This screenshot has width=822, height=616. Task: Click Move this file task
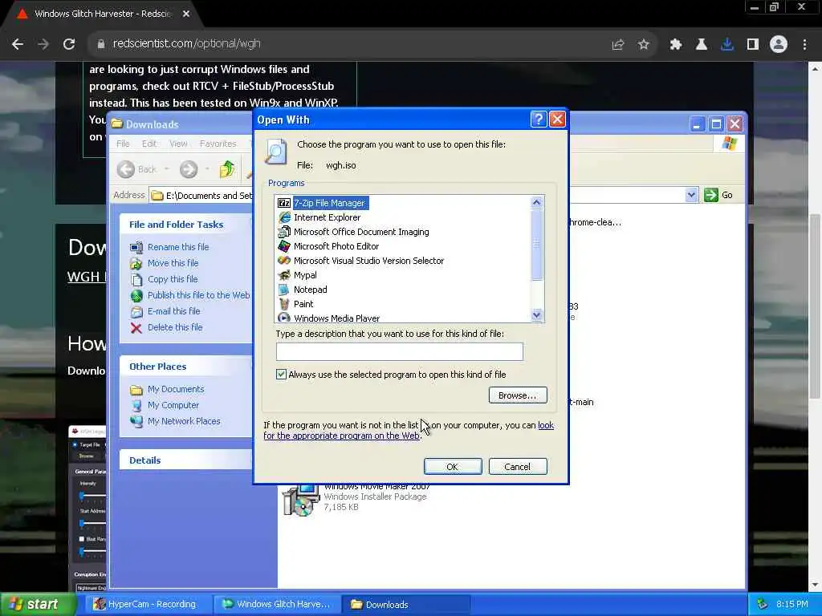tap(173, 263)
